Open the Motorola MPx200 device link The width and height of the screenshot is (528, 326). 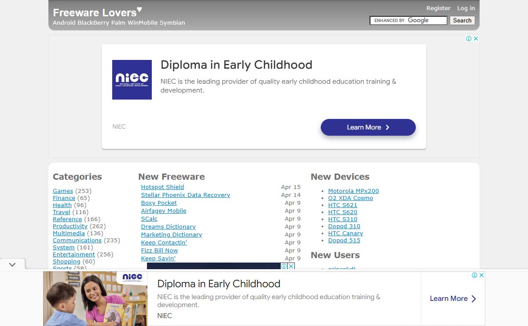coord(353,191)
